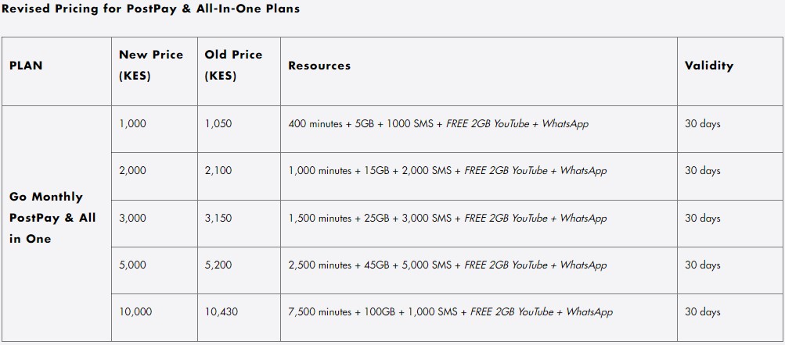Click the 2,100 old price value
This screenshot has height=345, width=785.
coord(218,171)
